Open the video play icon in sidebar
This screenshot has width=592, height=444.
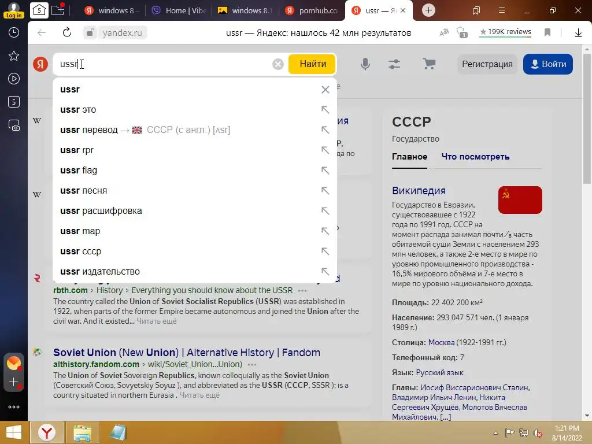tap(14, 79)
